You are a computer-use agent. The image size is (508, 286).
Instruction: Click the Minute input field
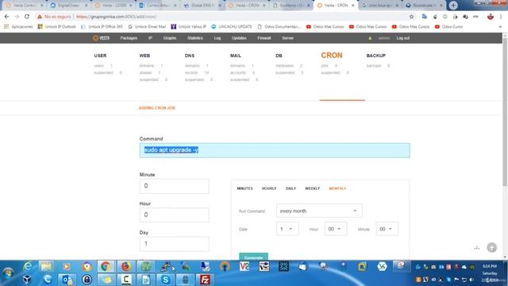175,186
